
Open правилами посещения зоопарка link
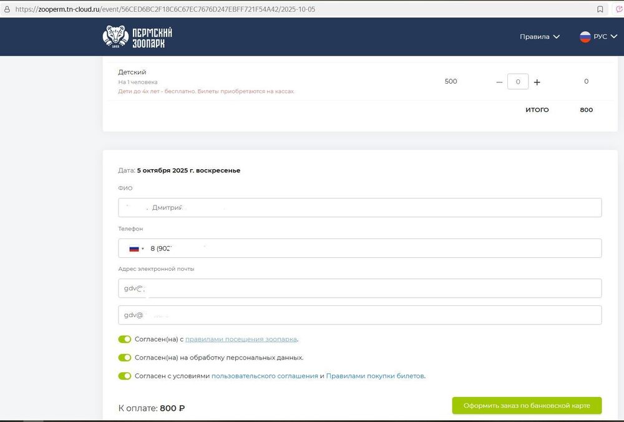[x=241, y=339]
